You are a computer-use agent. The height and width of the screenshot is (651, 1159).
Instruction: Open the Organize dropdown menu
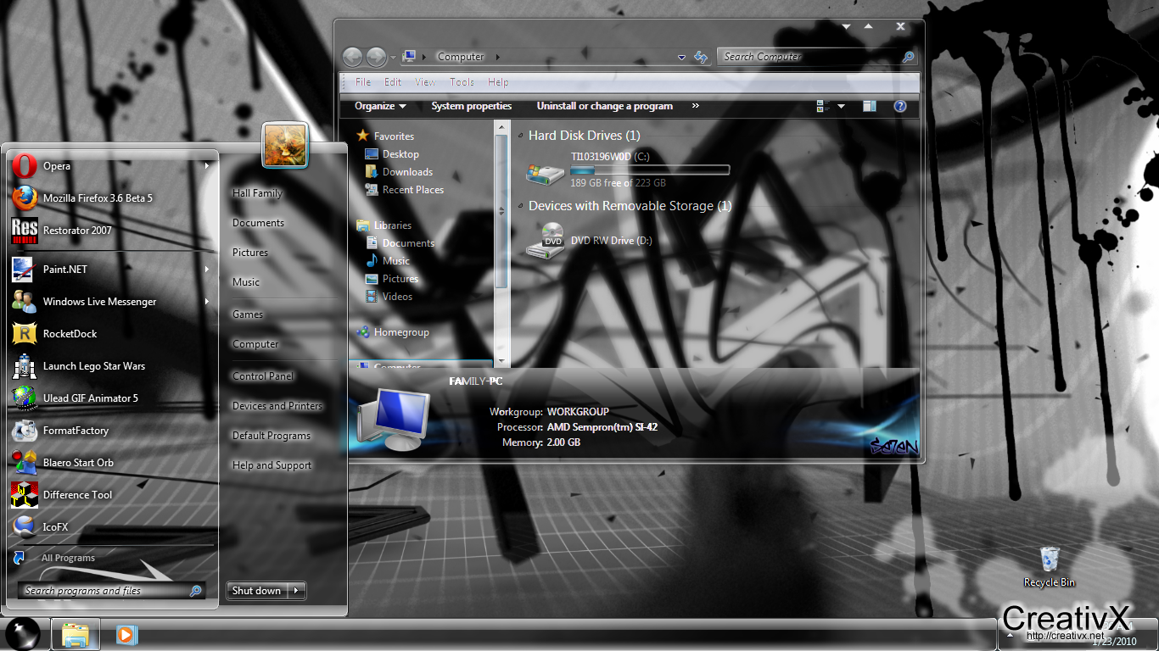tap(379, 106)
